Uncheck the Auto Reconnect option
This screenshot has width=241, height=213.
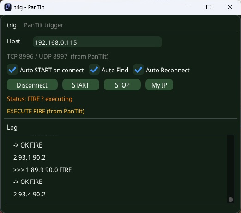click(139, 70)
